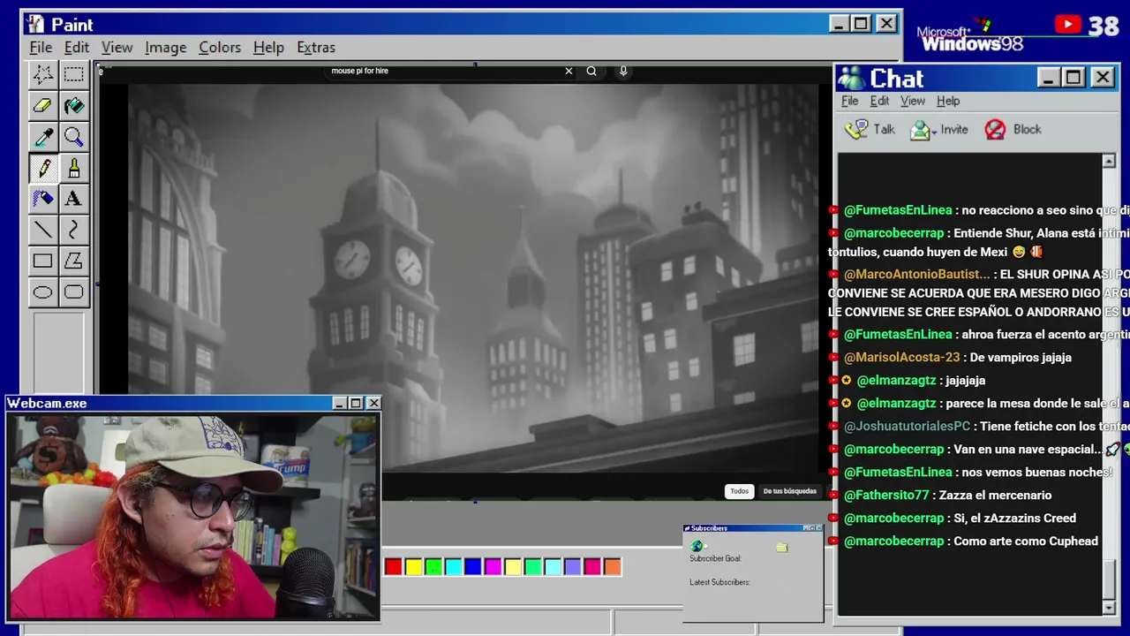Viewport: 1130px width, 636px height.
Task: Open the Chat window's View menu
Action: [912, 101]
